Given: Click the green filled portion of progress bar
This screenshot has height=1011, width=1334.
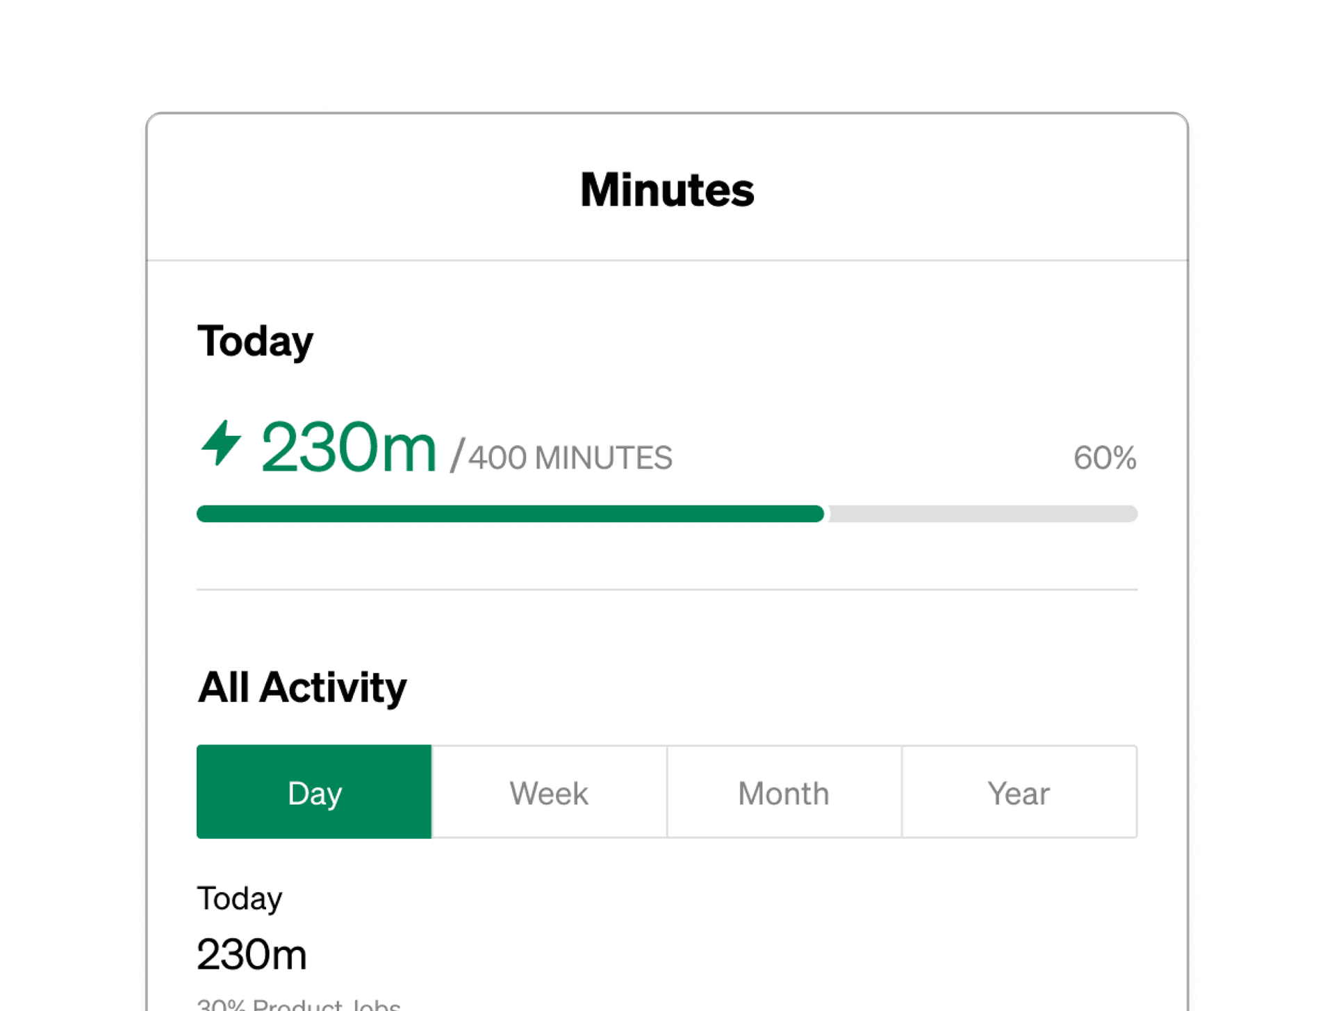Looking at the screenshot, I should click(x=510, y=514).
